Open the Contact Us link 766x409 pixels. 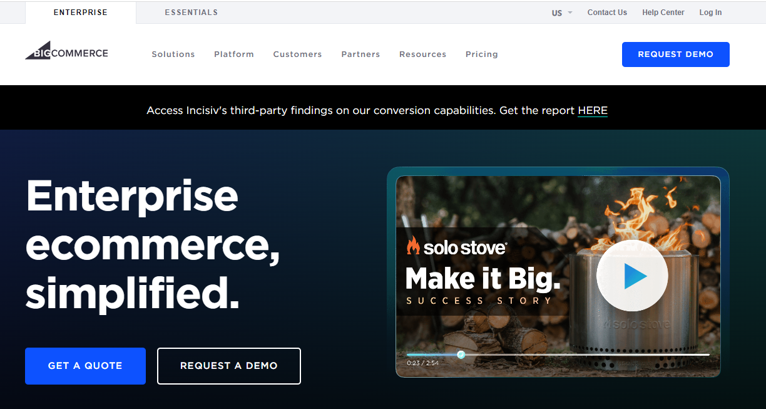pyautogui.click(x=607, y=13)
